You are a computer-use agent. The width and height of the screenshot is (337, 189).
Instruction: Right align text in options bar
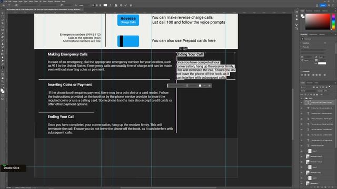(x=100, y=5)
